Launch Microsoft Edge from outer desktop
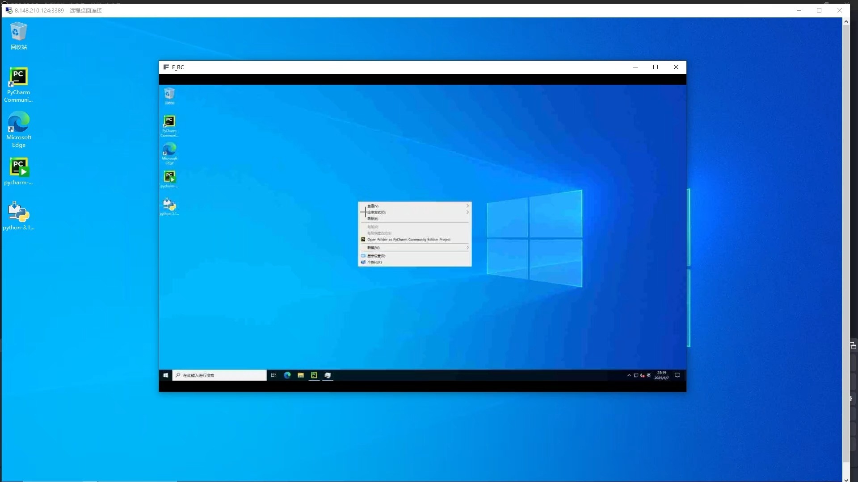 (18, 122)
